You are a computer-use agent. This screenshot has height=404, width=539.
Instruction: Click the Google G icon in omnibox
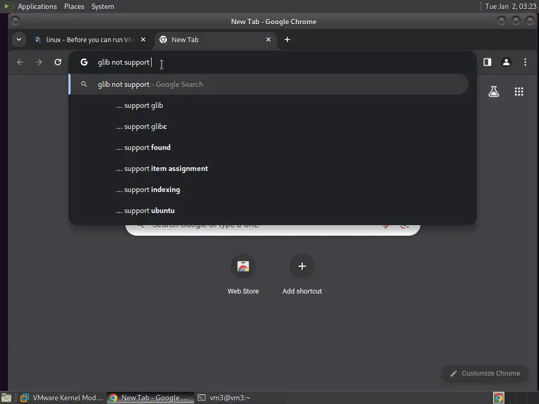pyautogui.click(x=84, y=62)
